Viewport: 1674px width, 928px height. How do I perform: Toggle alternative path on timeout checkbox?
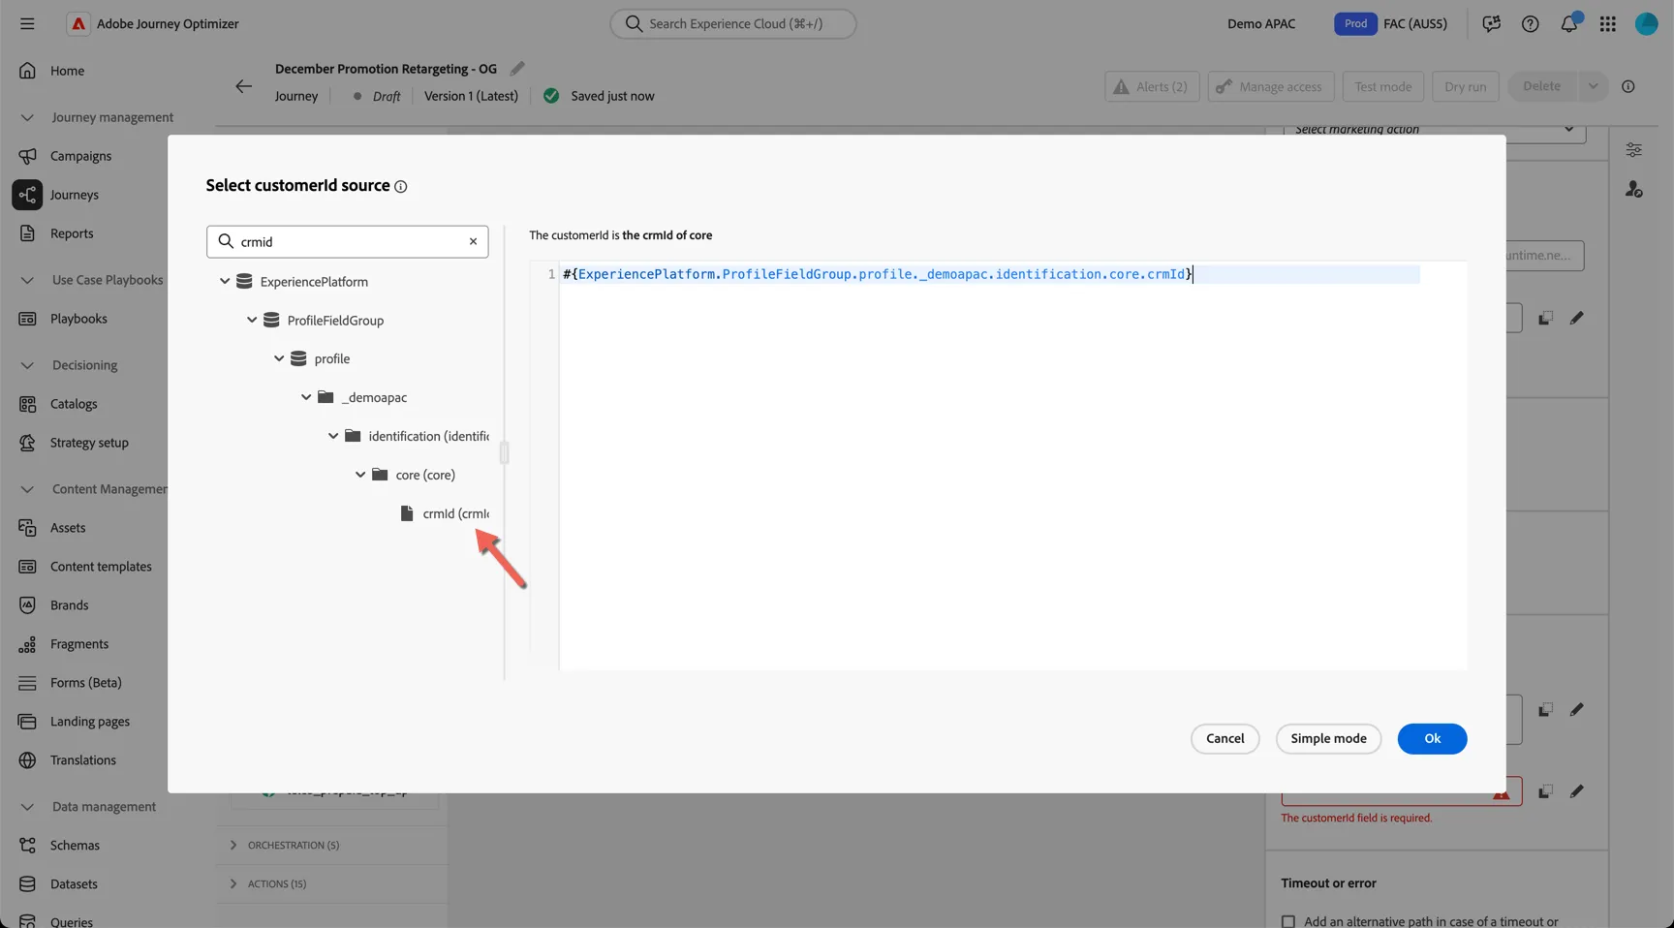(x=1288, y=921)
